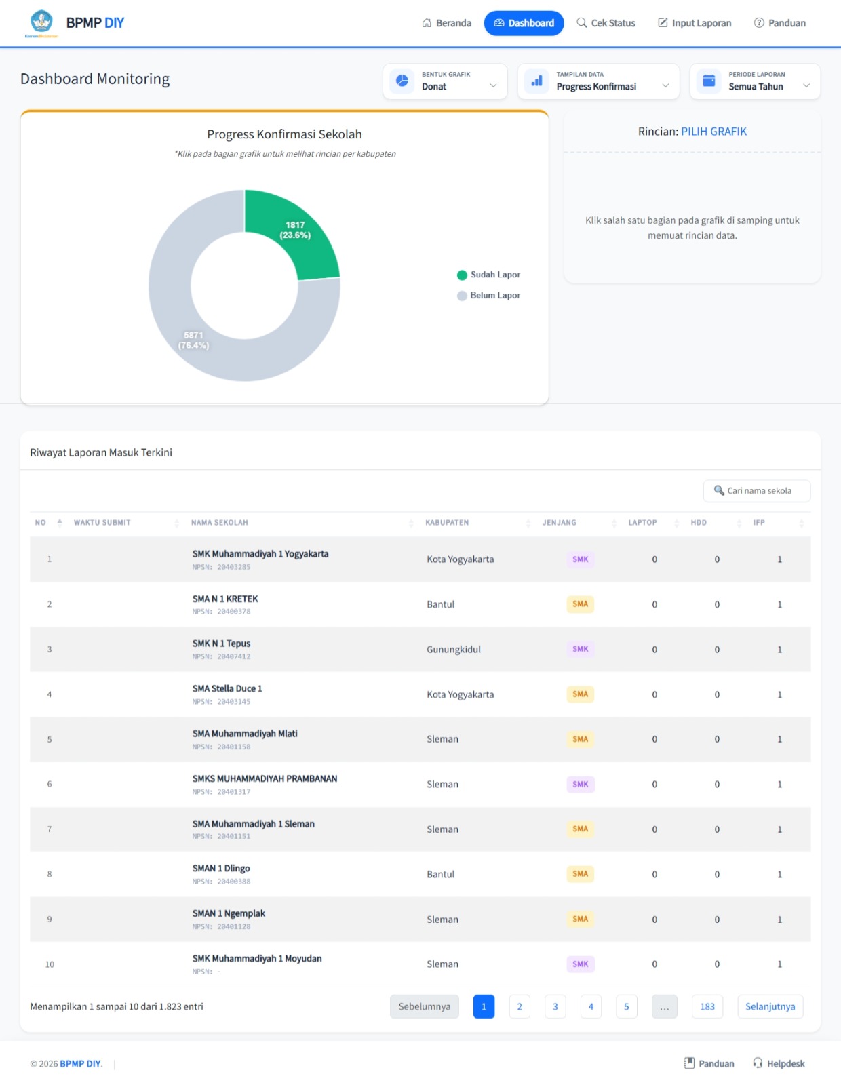The width and height of the screenshot is (841, 1087).
Task: Select the Dashboard navigation tab
Action: [x=524, y=23]
